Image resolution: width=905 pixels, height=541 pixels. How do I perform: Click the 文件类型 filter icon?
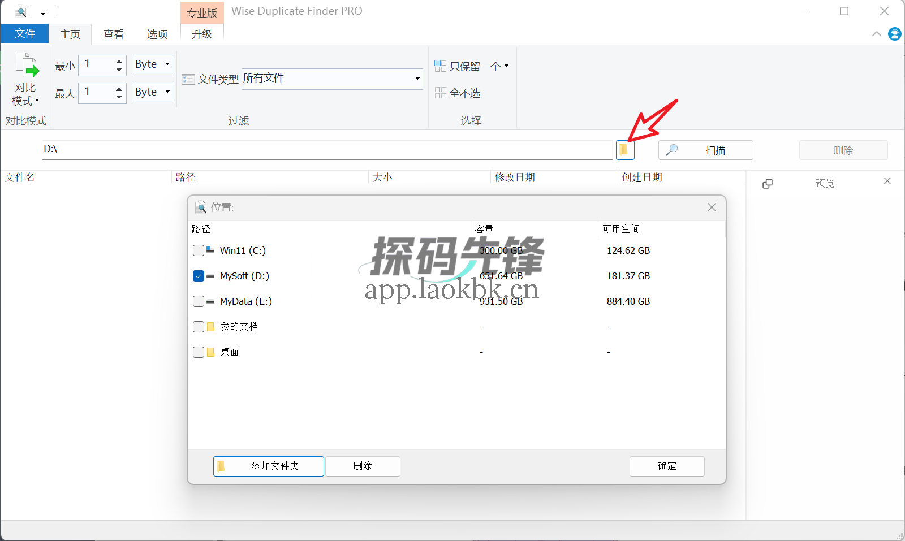pyautogui.click(x=188, y=79)
